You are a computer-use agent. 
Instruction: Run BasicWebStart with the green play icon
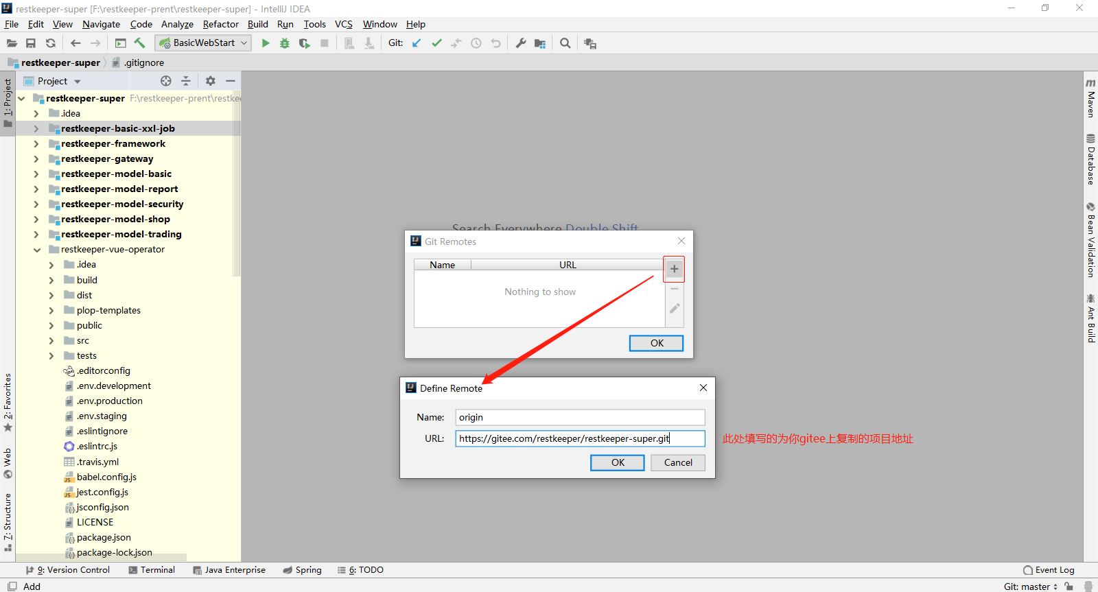click(266, 43)
